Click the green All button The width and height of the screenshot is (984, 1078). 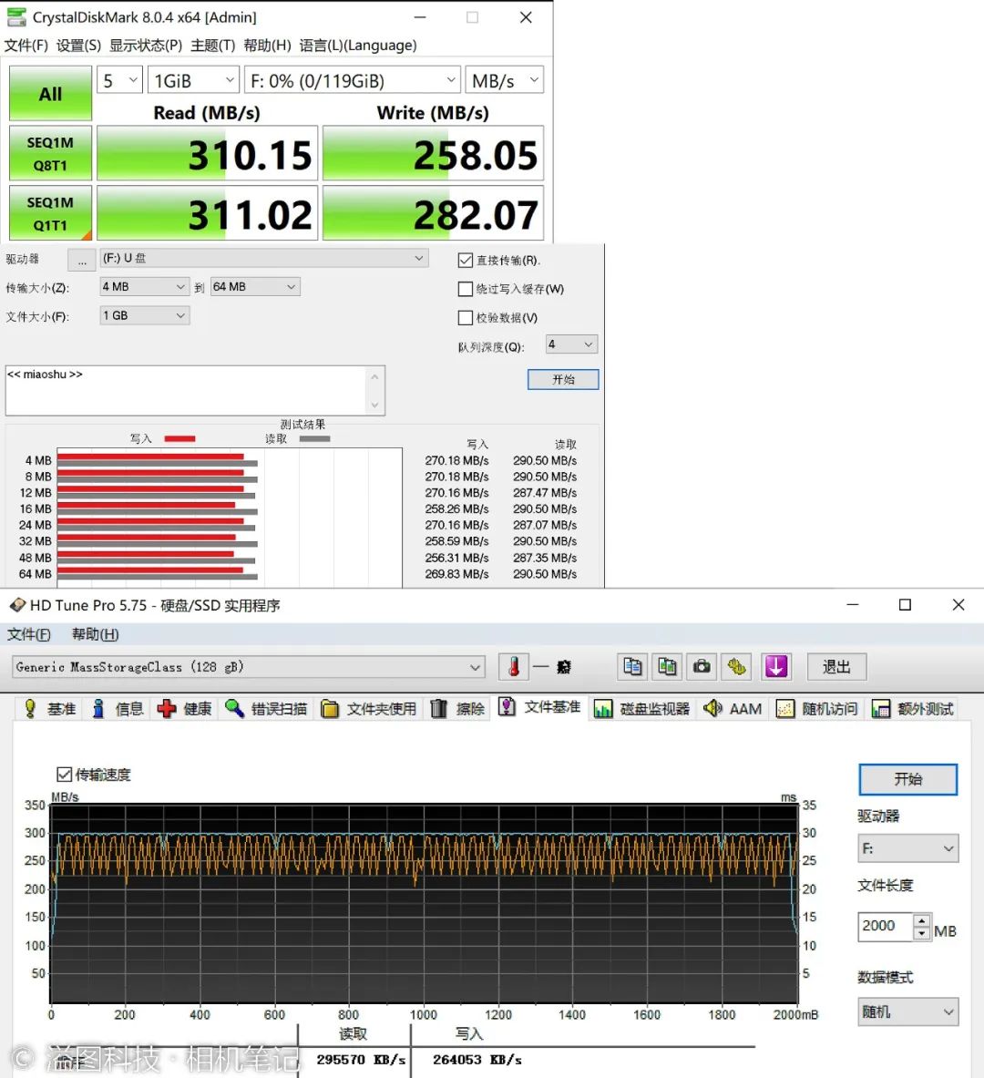(x=50, y=94)
